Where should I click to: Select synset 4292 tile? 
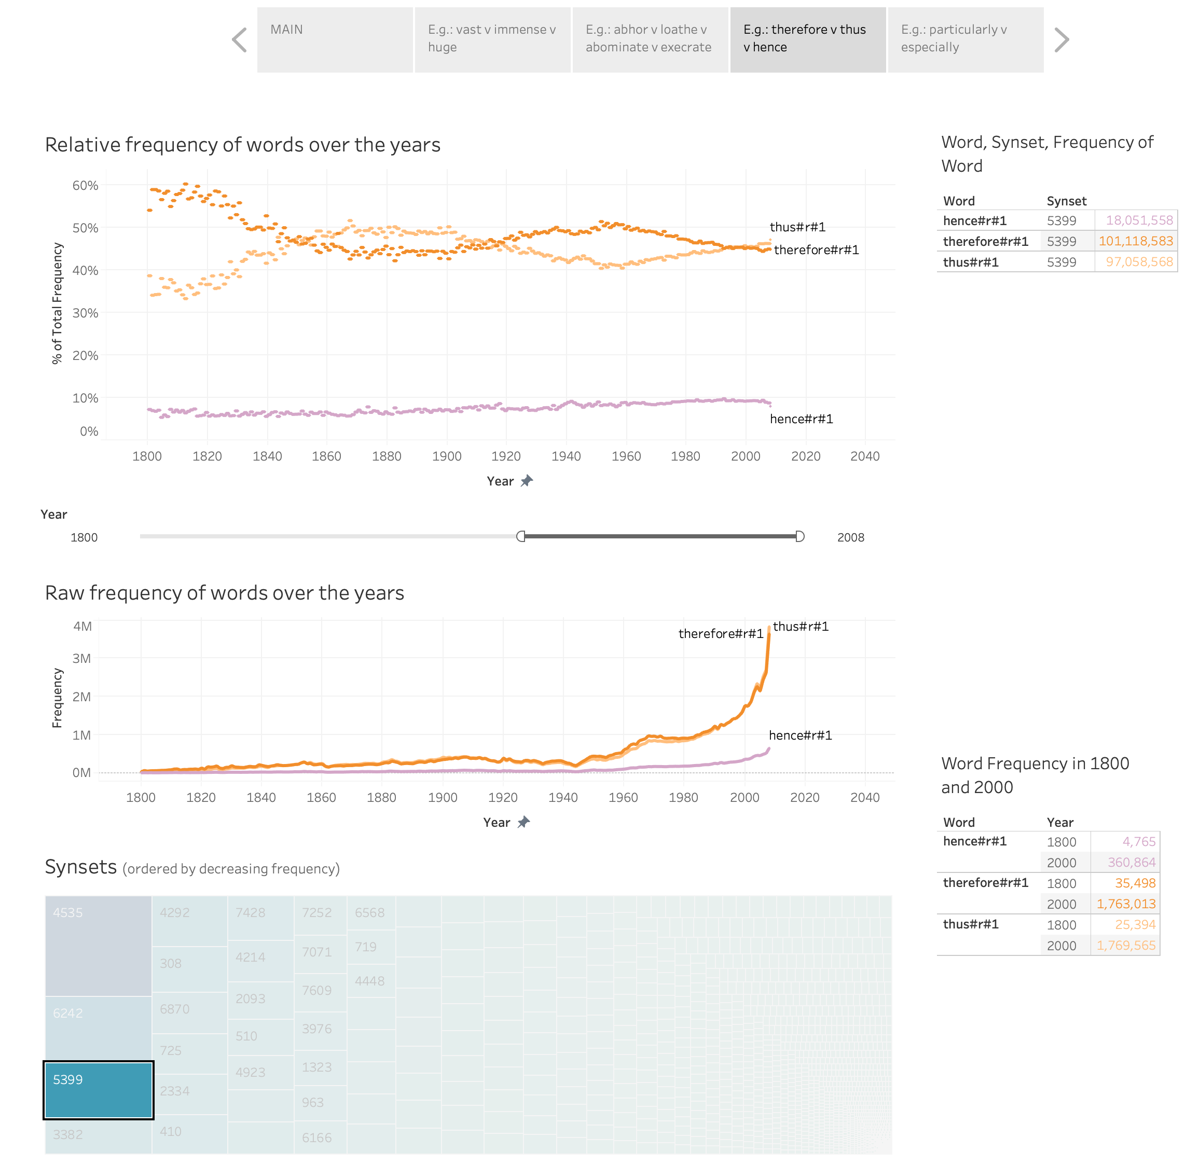(189, 922)
